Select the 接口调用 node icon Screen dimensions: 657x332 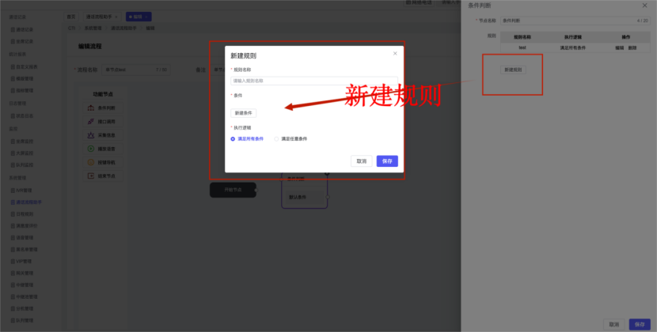pos(91,122)
